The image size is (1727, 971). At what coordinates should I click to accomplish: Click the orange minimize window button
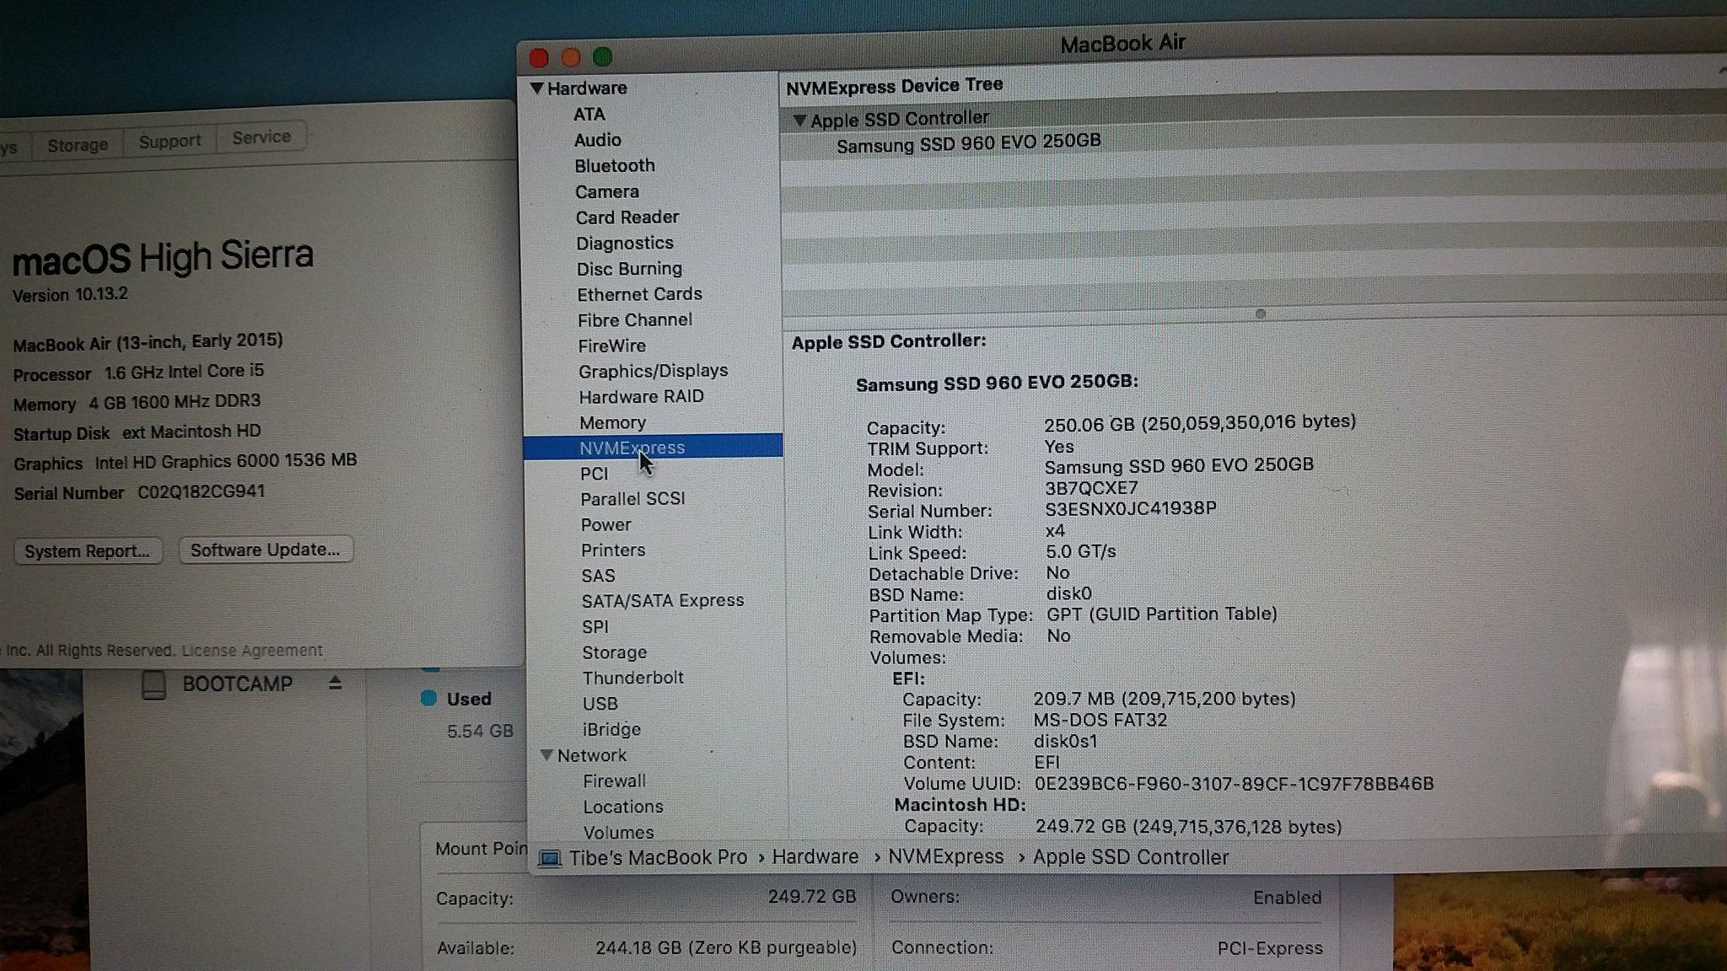[x=571, y=57]
